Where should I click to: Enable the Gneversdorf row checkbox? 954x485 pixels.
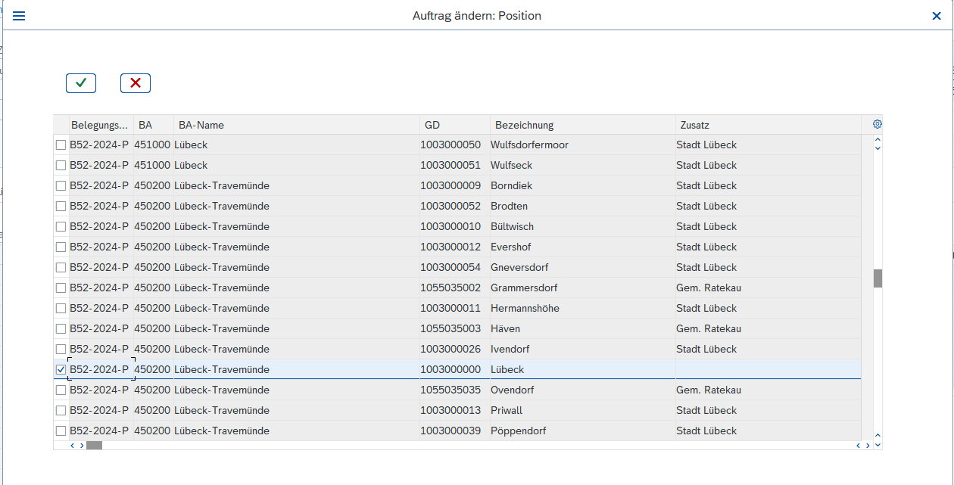(x=61, y=268)
